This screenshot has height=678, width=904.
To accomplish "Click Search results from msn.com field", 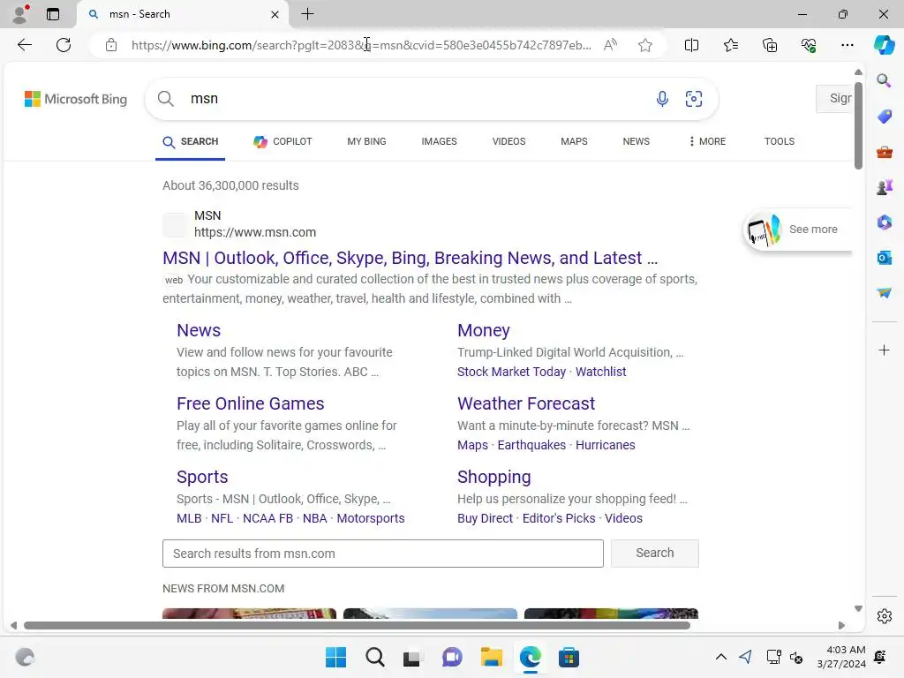I will click(383, 554).
